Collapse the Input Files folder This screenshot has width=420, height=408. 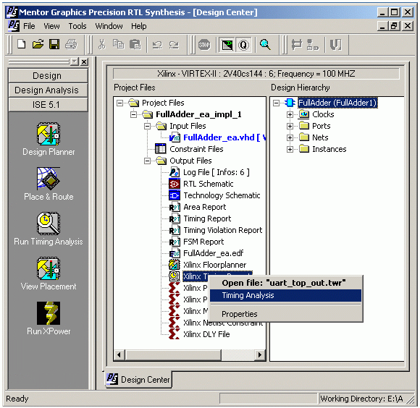(147, 126)
